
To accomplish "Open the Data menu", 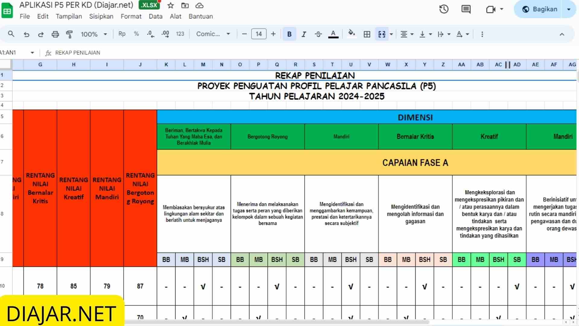I will point(156,16).
